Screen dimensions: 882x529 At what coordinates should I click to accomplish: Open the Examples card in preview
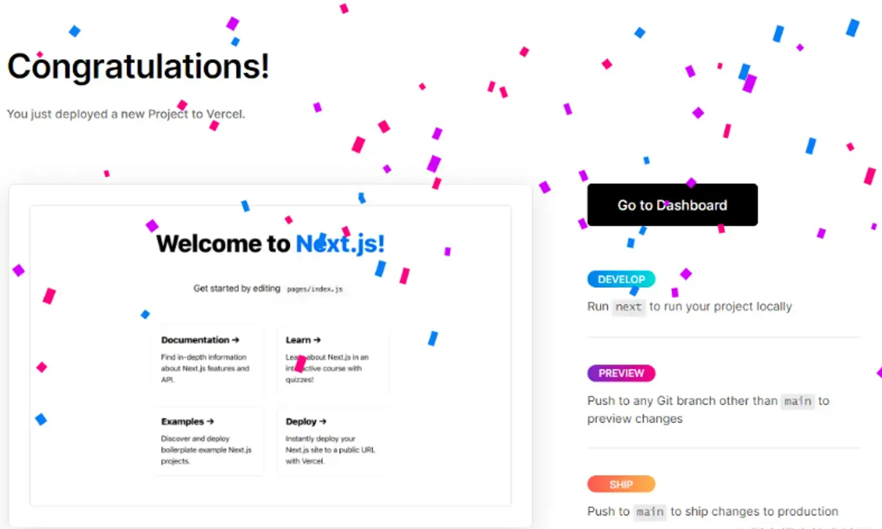click(x=209, y=441)
